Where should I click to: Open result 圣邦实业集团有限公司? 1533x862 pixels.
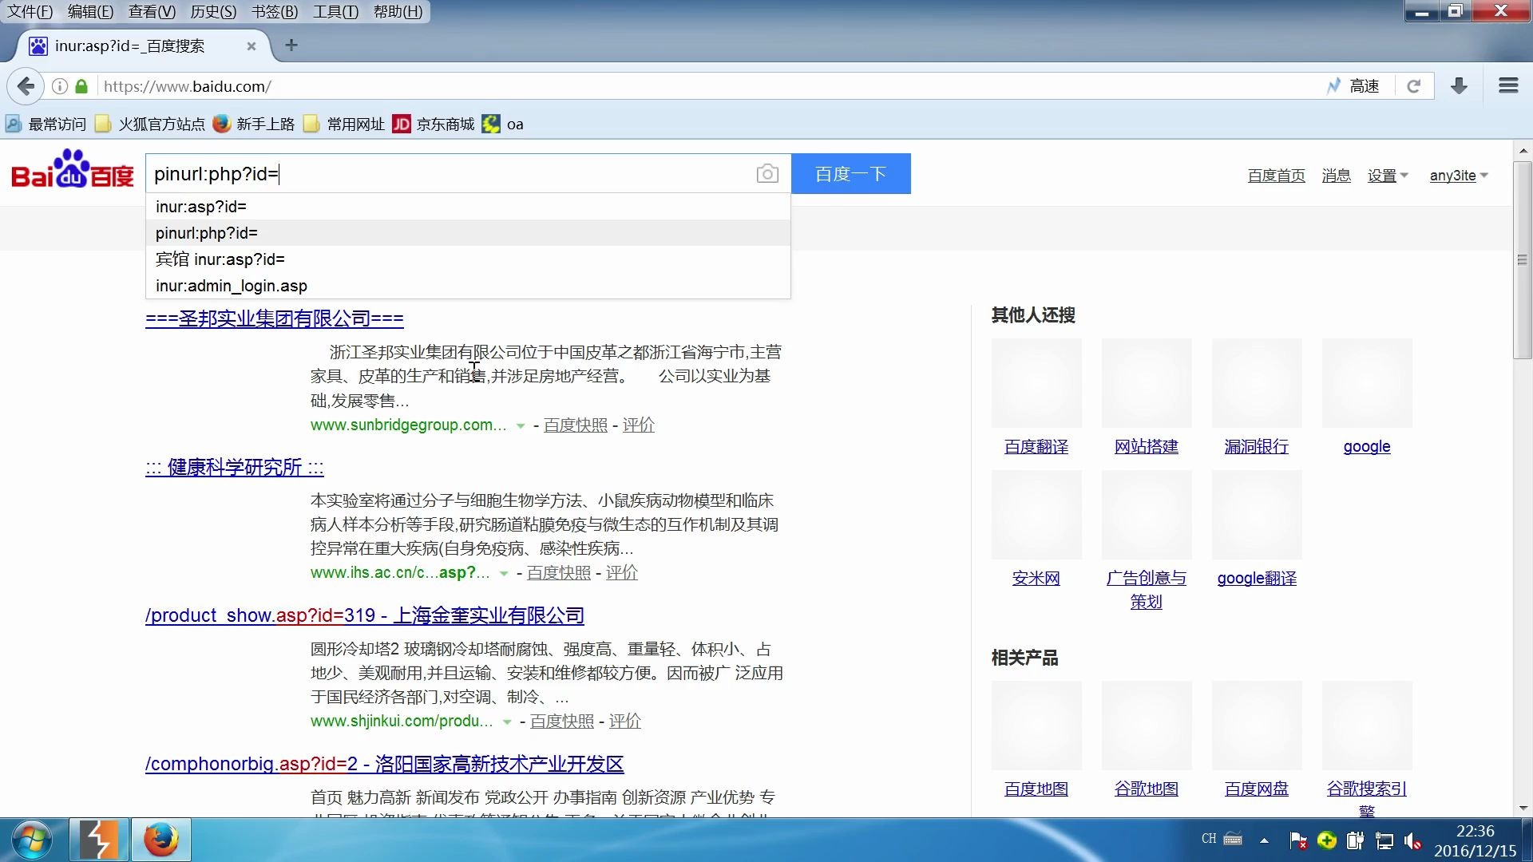click(274, 318)
